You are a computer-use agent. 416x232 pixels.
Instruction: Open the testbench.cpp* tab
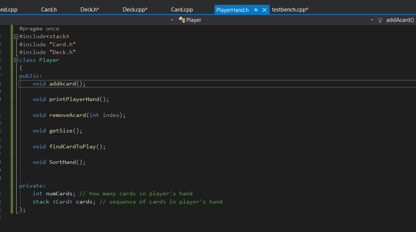(290, 9)
